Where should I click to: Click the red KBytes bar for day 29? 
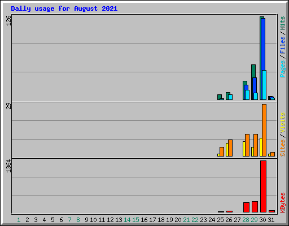point(255,207)
